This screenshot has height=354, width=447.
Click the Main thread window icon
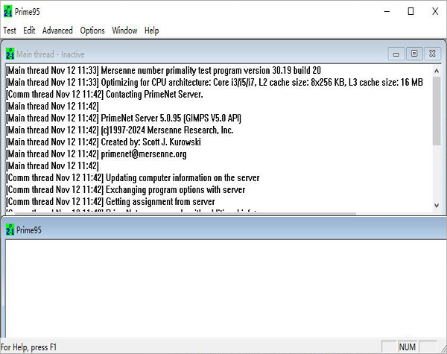click(x=10, y=54)
